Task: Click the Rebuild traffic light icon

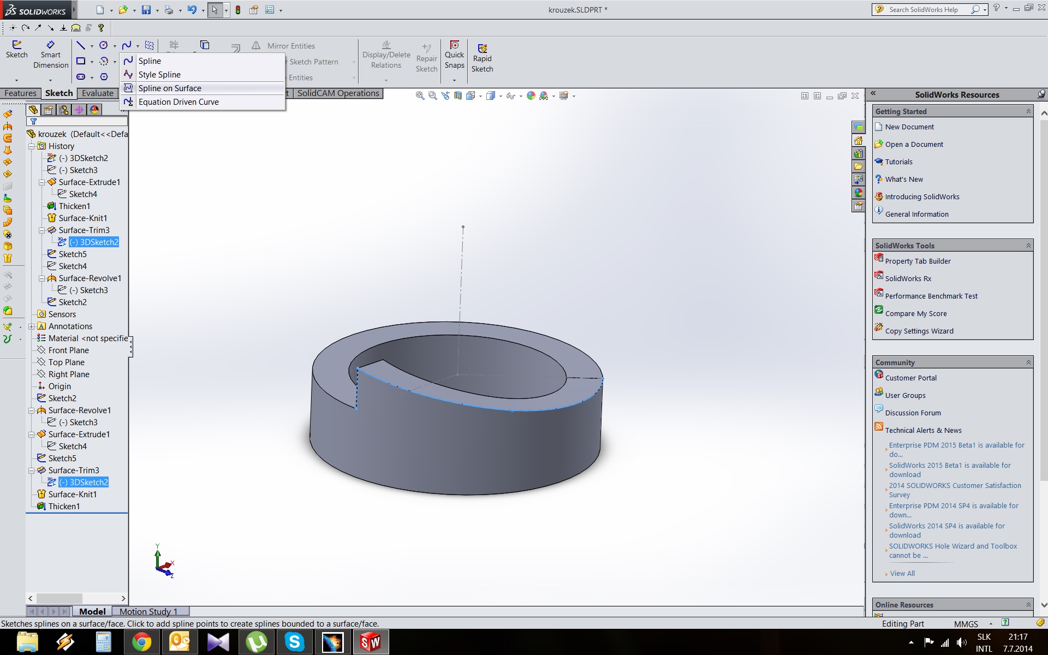Action: click(238, 10)
